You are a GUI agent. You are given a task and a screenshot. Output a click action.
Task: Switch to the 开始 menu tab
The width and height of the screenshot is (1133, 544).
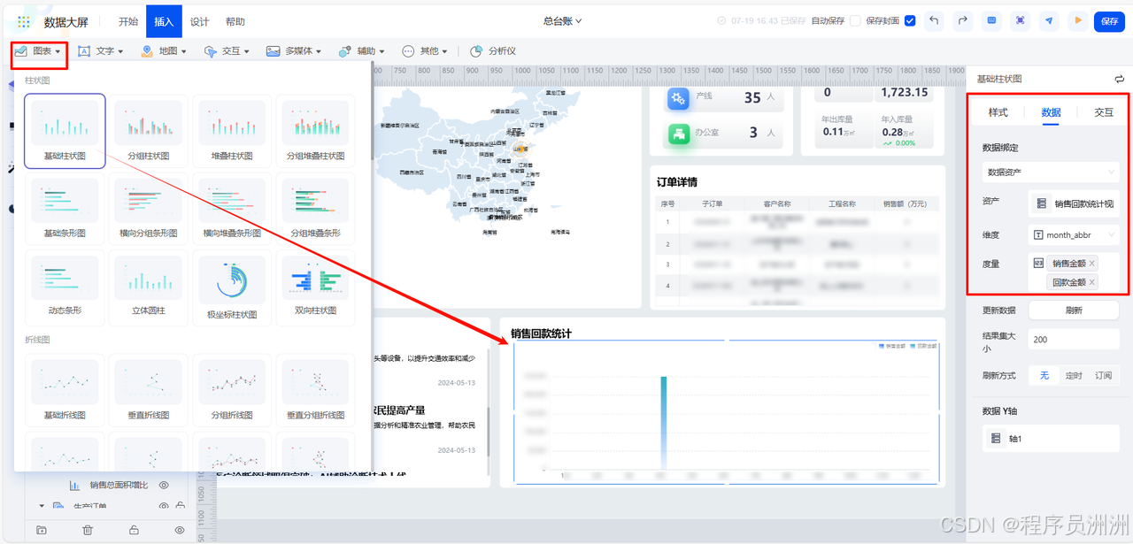pyautogui.click(x=128, y=22)
